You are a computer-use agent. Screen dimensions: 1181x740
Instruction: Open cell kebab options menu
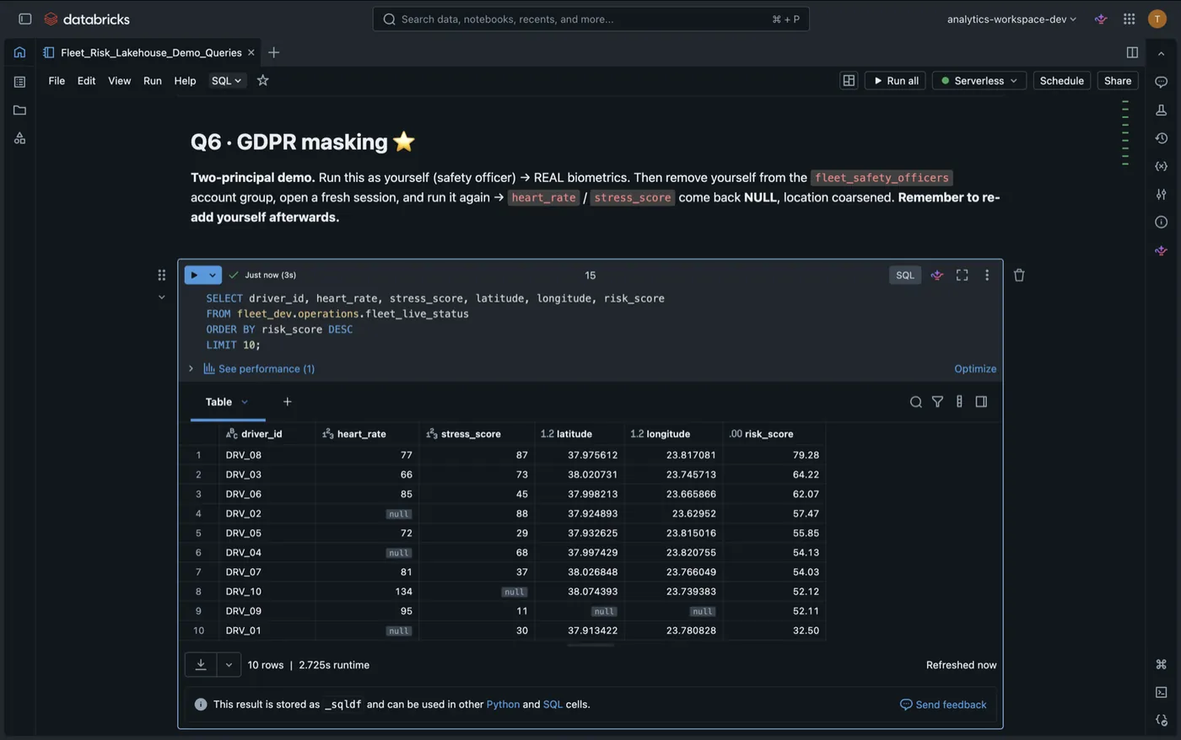[987, 275]
